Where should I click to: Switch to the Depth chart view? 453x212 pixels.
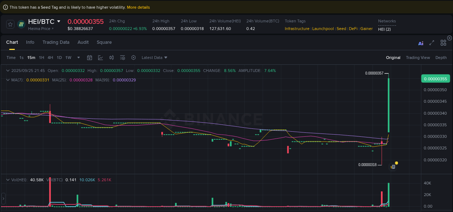[441, 57]
